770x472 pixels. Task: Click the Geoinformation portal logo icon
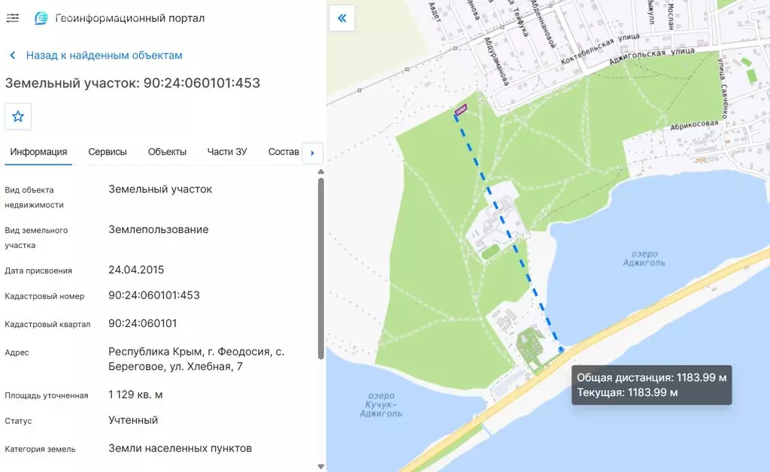[x=41, y=18]
